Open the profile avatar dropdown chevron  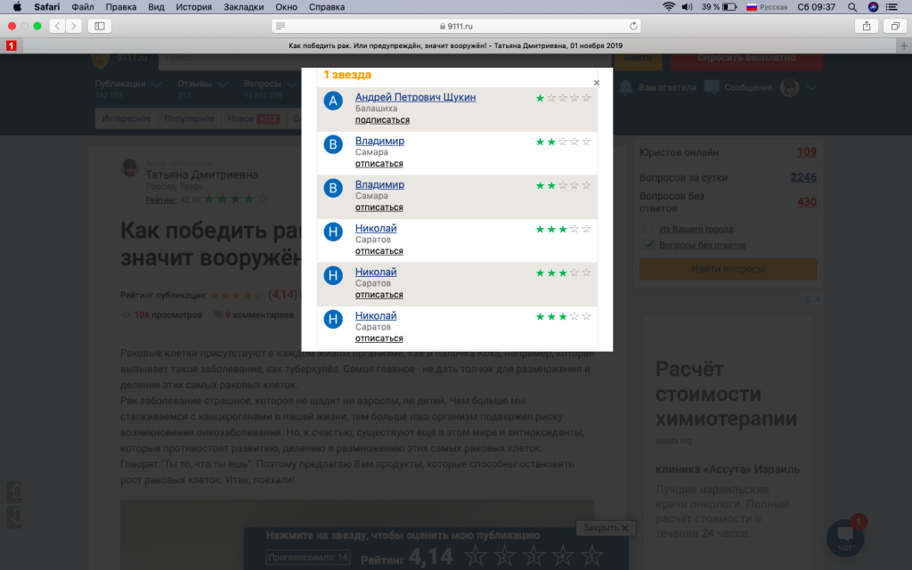(811, 87)
